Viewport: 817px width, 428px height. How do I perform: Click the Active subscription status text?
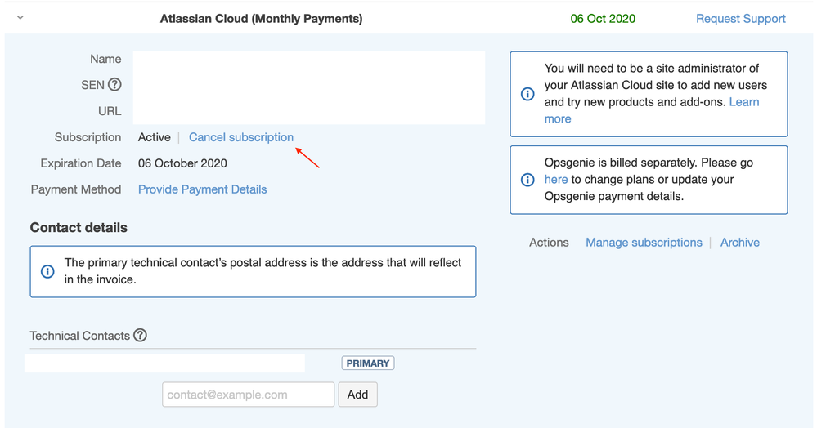click(x=155, y=137)
